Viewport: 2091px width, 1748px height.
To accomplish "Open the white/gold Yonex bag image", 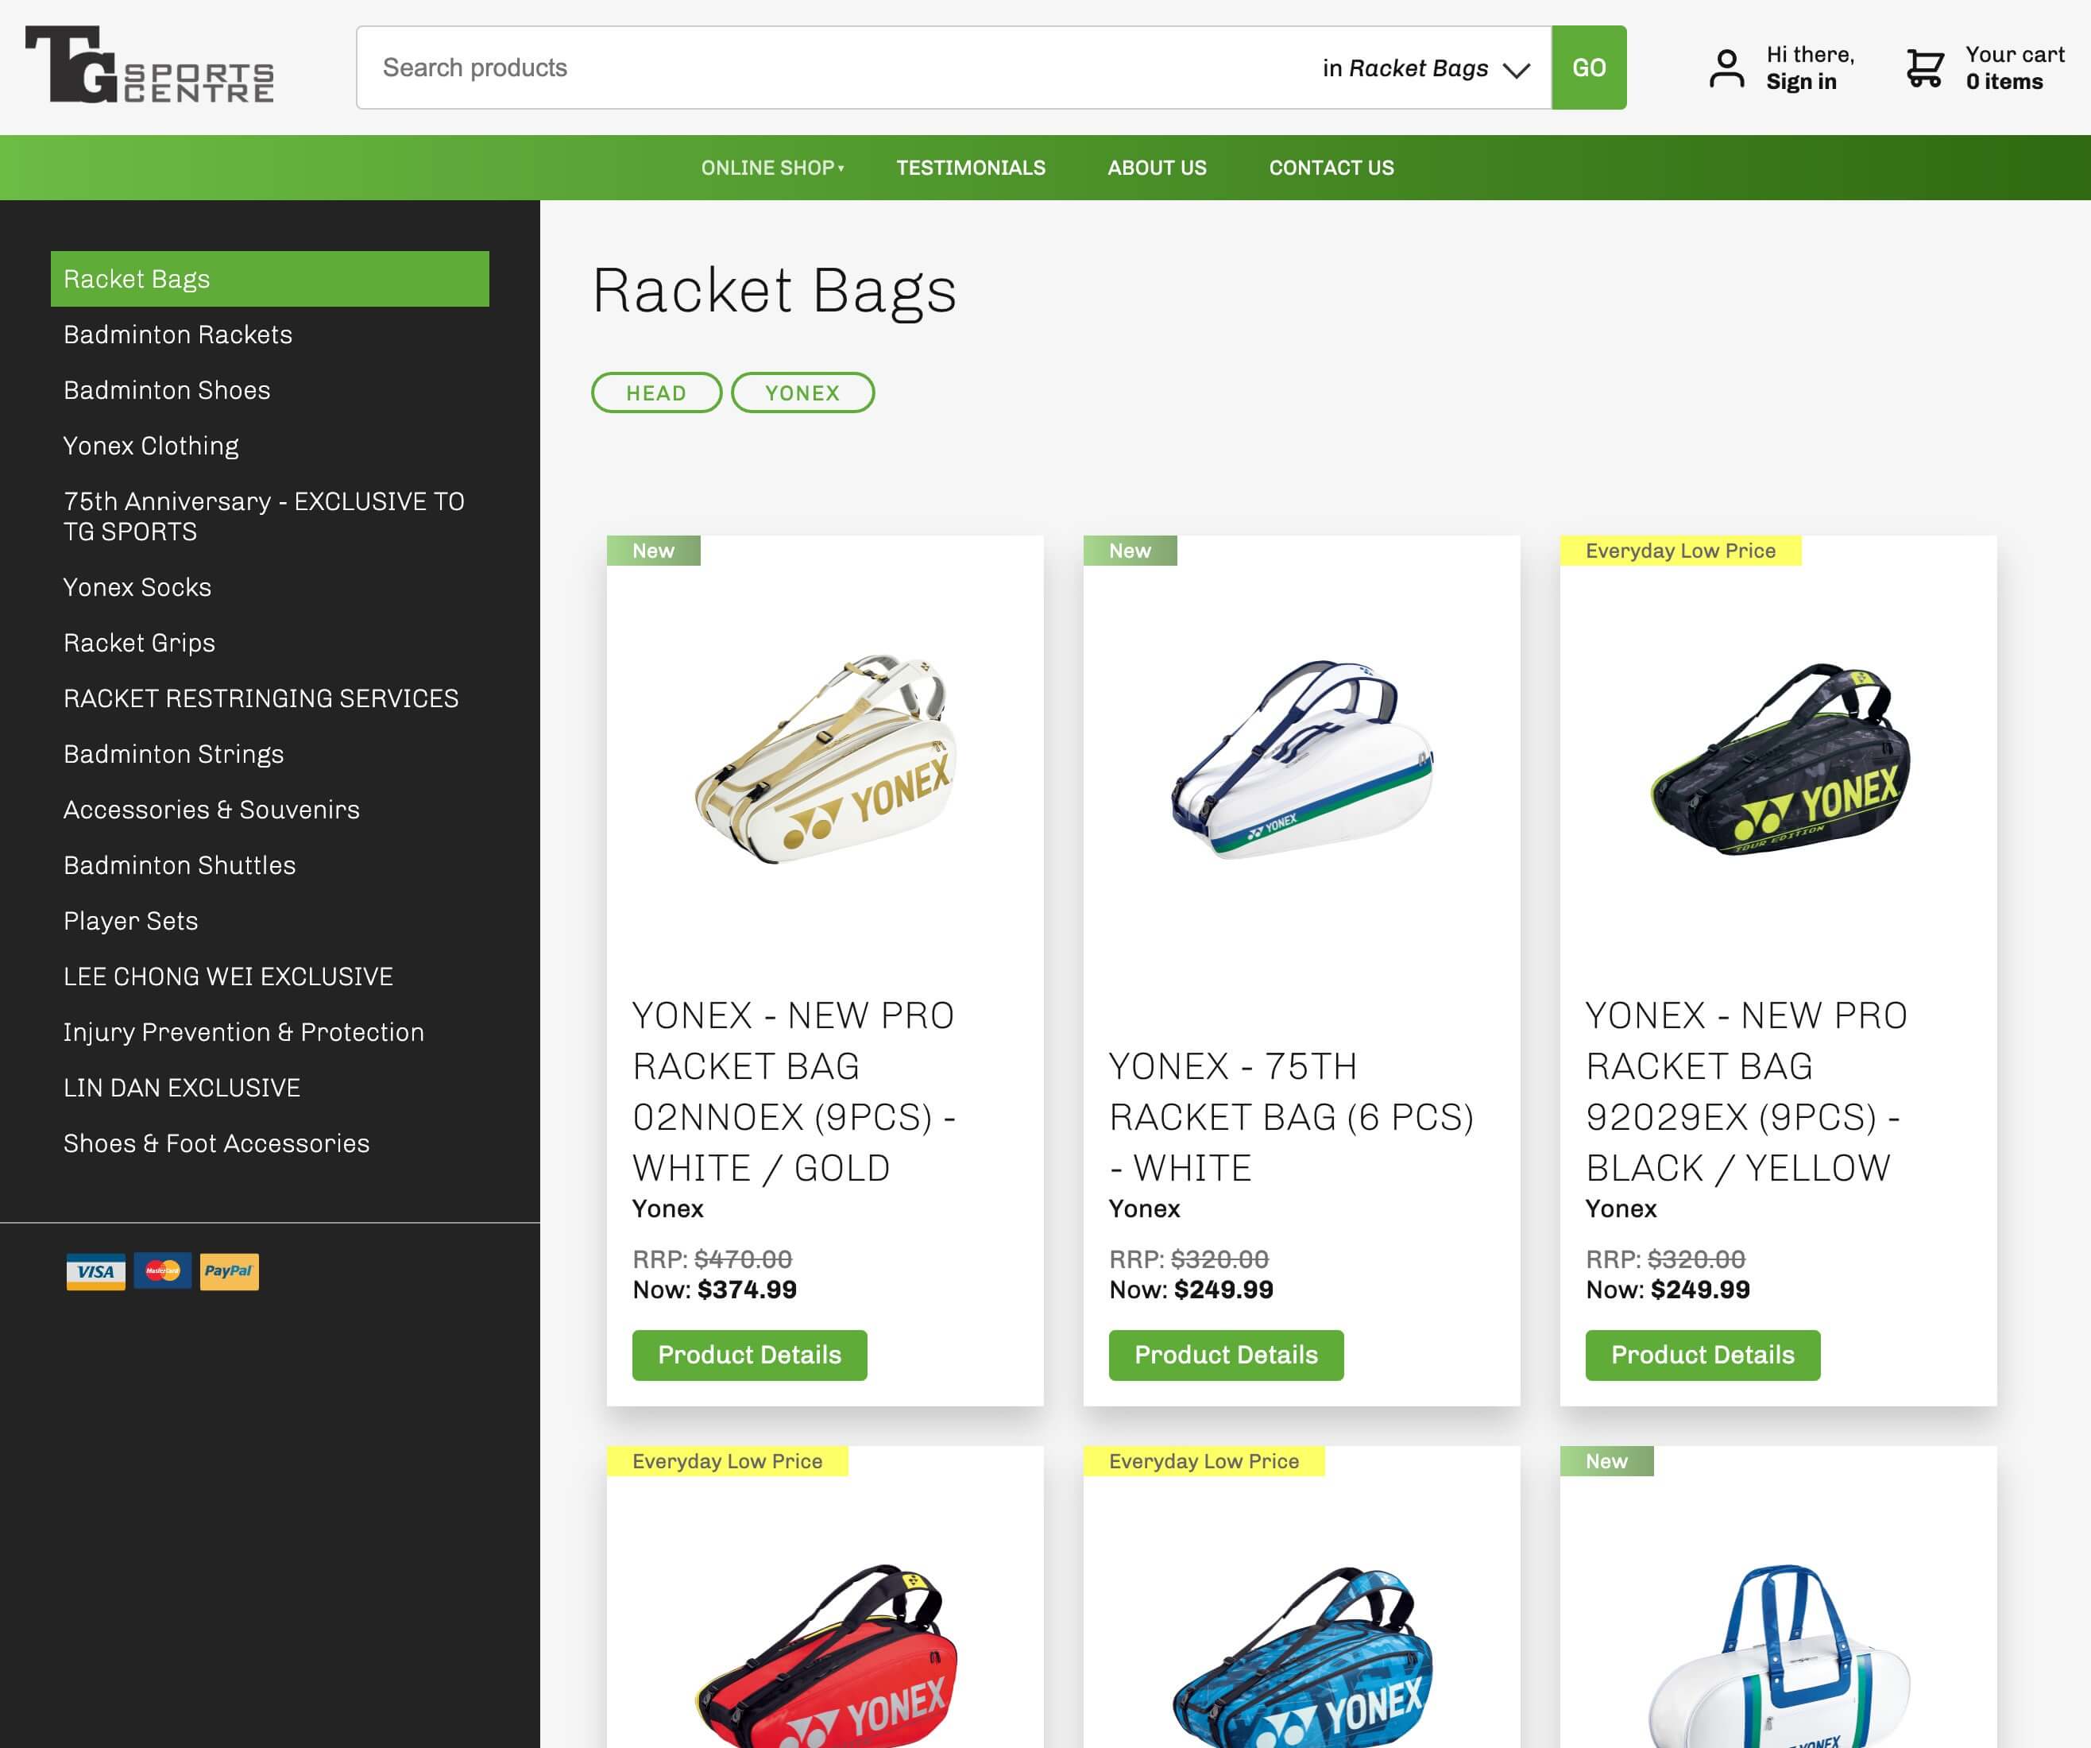I will (x=825, y=759).
